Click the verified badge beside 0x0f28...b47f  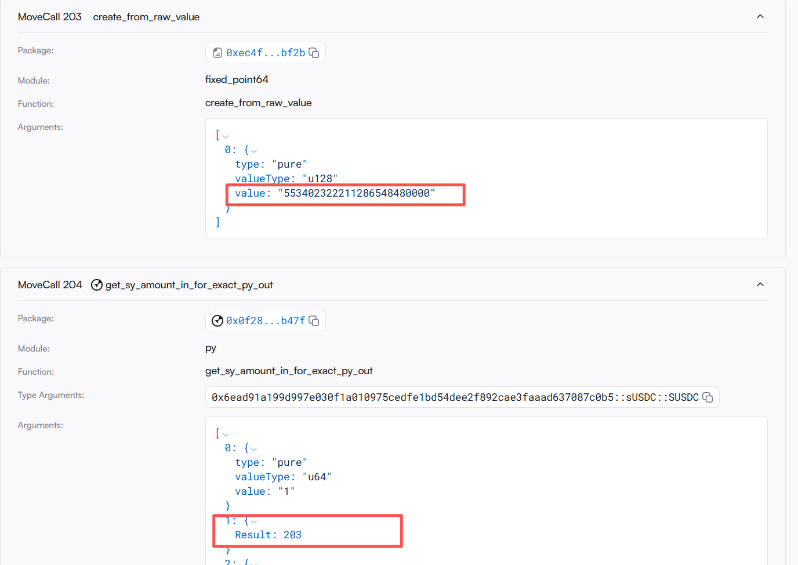217,321
